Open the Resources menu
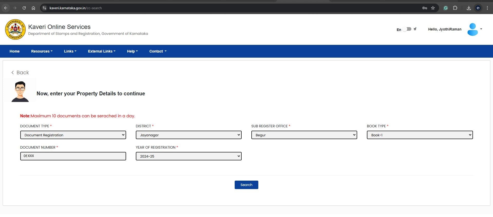Viewport: 493px width, 217px height. 42,51
